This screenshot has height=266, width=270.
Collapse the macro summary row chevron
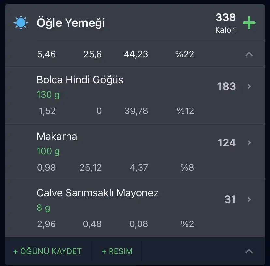pyautogui.click(x=249, y=54)
